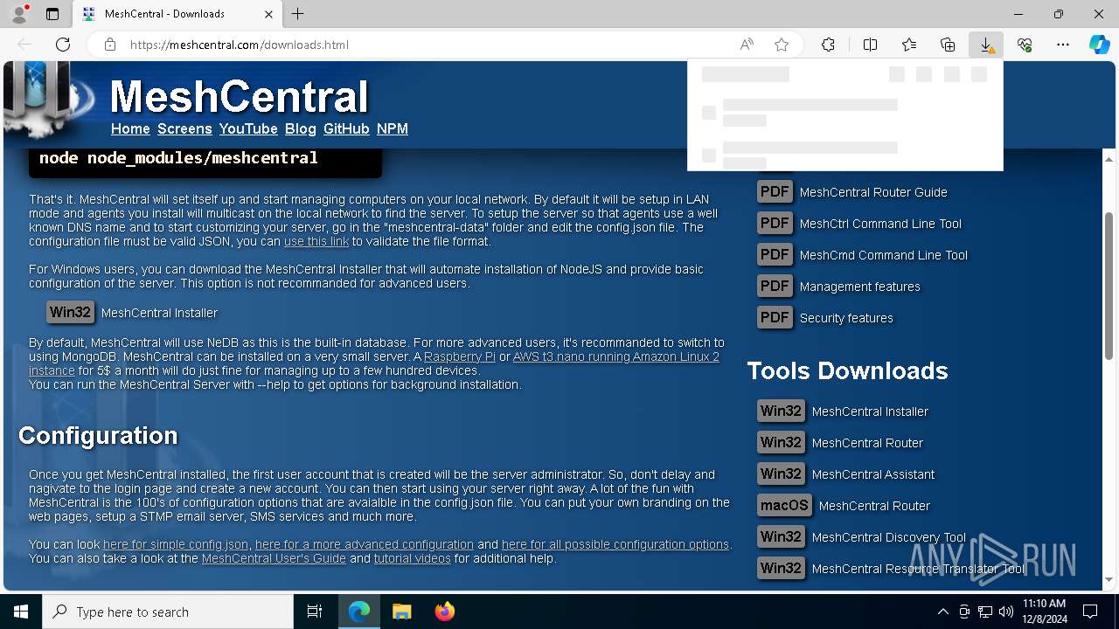The height and width of the screenshot is (629, 1119).
Task: Open the tab actions menu icon
Action: click(x=52, y=14)
